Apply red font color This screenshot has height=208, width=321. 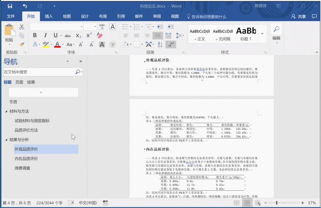(x=57, y=44)
